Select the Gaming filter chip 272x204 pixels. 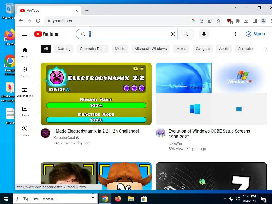pos(64,49)
